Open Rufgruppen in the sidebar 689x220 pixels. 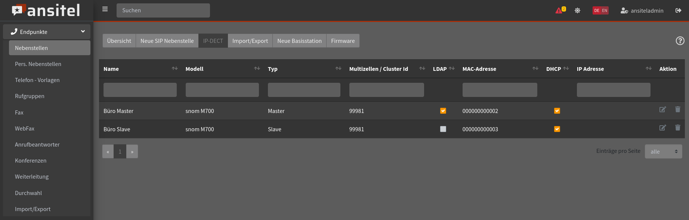point(30,96)
